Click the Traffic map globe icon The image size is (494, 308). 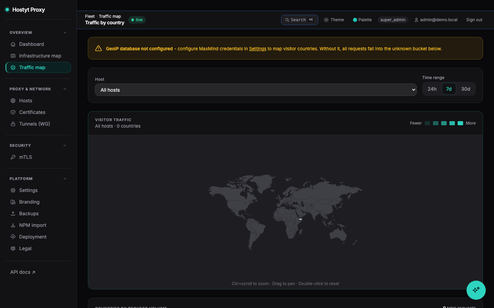tap(13, 67)
